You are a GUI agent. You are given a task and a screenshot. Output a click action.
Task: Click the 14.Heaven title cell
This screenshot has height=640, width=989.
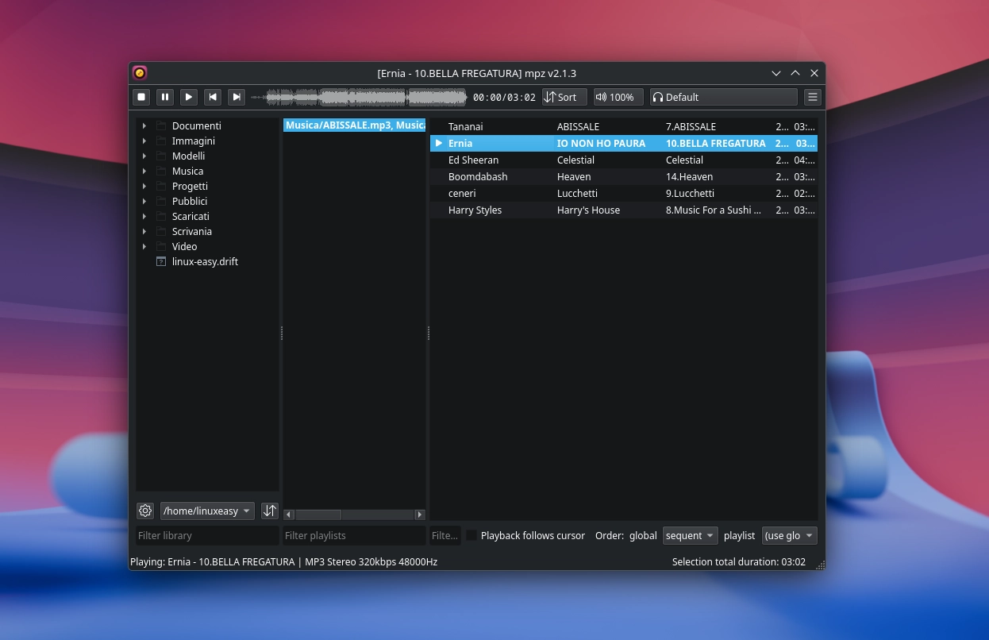click(x=689, y=176)
